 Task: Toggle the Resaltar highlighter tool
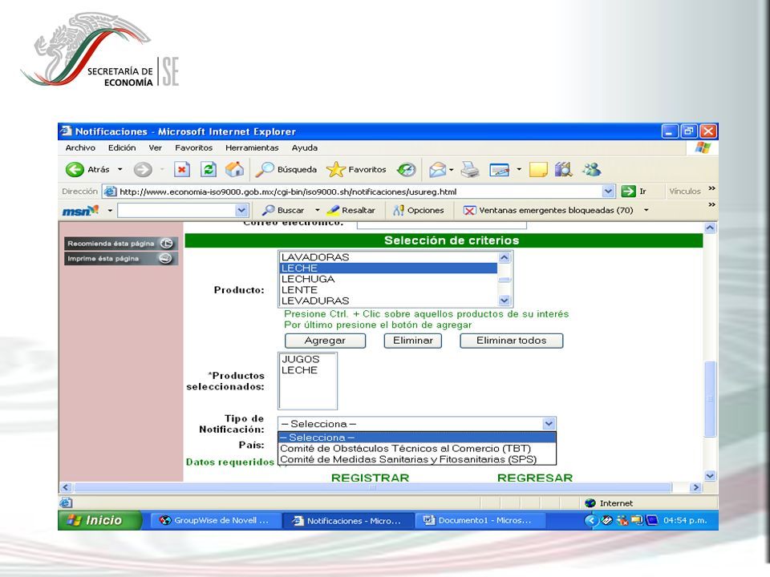(351, 211)
